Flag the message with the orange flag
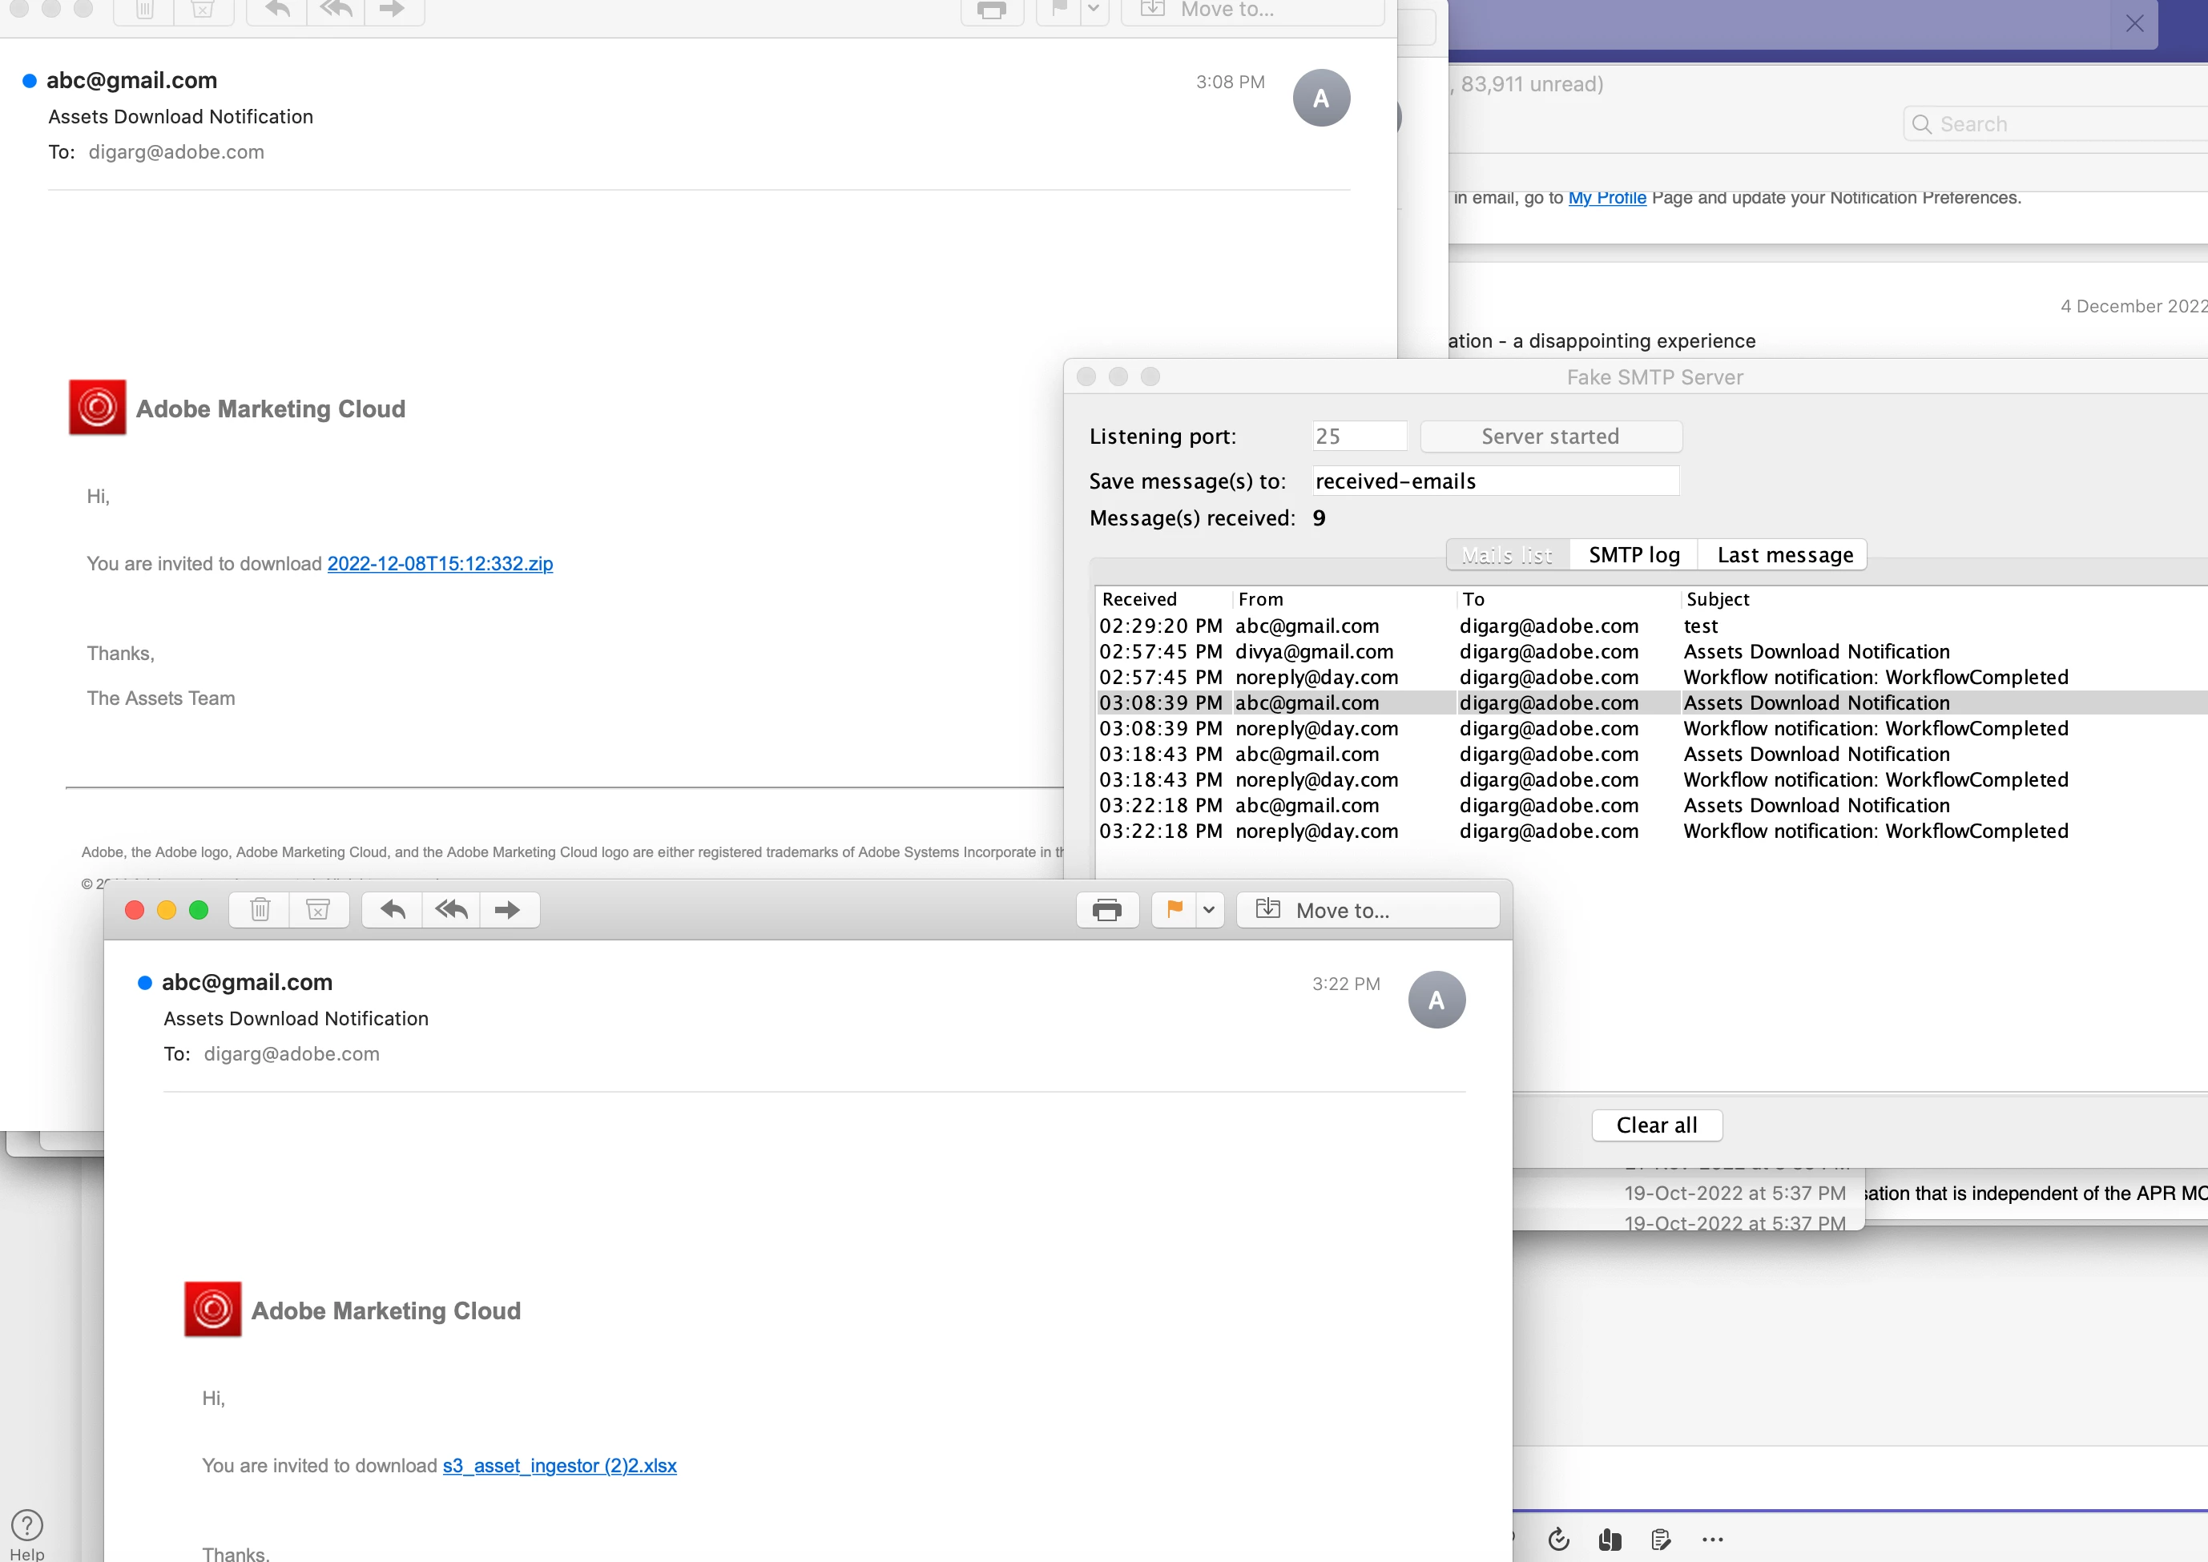 pos(1174,910)
